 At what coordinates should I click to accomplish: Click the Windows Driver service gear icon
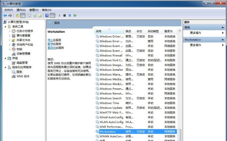(x=97, y=36)
